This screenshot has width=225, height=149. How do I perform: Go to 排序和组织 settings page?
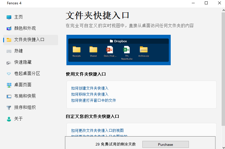coord(25,108)
